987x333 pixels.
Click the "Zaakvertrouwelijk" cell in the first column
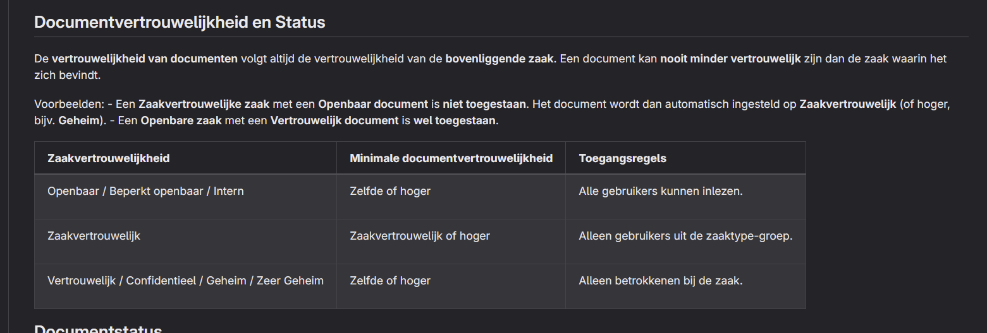[x=94, y=236]
